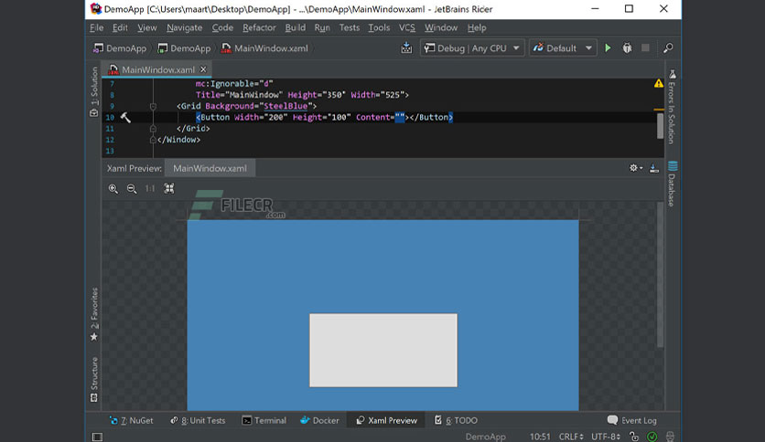This screenshot has width=765, height=442.
Task: Zoom in on the XAML preview
Action: click(113, 188)
